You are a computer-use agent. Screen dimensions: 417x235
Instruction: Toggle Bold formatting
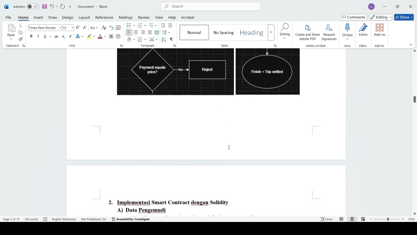[x=31, y=36]
